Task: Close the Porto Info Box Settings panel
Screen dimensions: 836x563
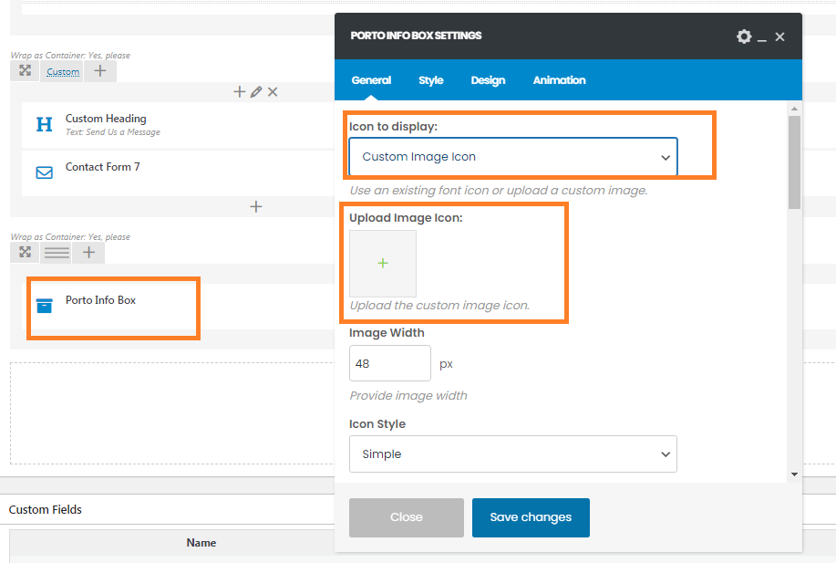Action: (779, 36)
